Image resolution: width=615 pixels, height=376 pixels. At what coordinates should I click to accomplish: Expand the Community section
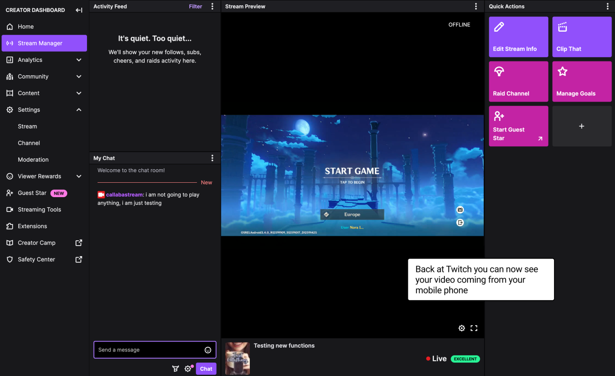[x=79, y=76]
